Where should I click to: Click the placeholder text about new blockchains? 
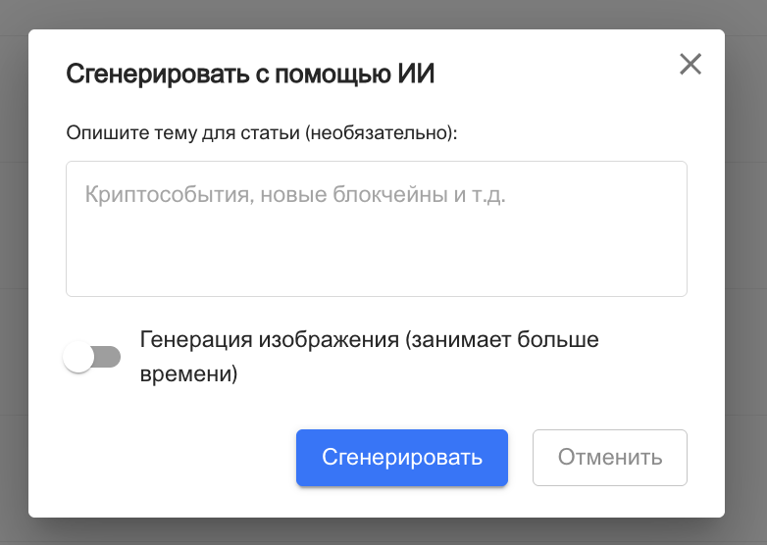coord(294,194)
